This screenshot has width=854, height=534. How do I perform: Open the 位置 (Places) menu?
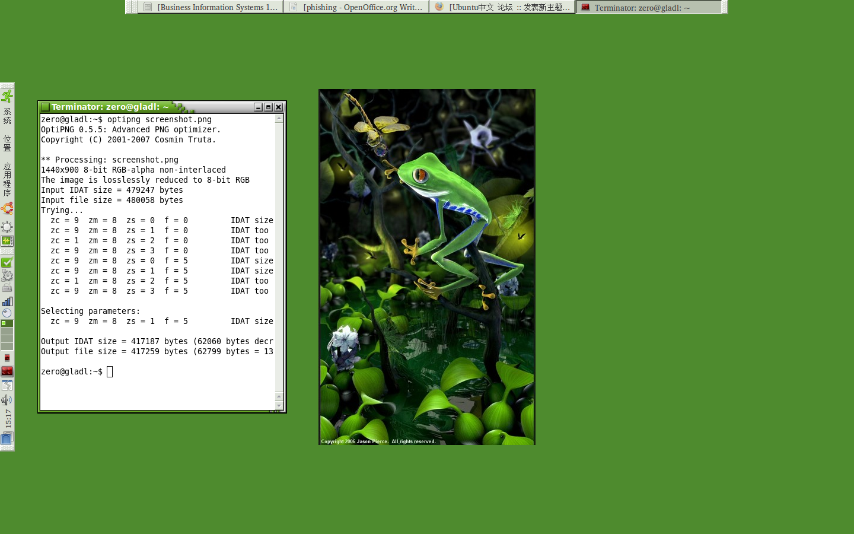tap(7, 143)
